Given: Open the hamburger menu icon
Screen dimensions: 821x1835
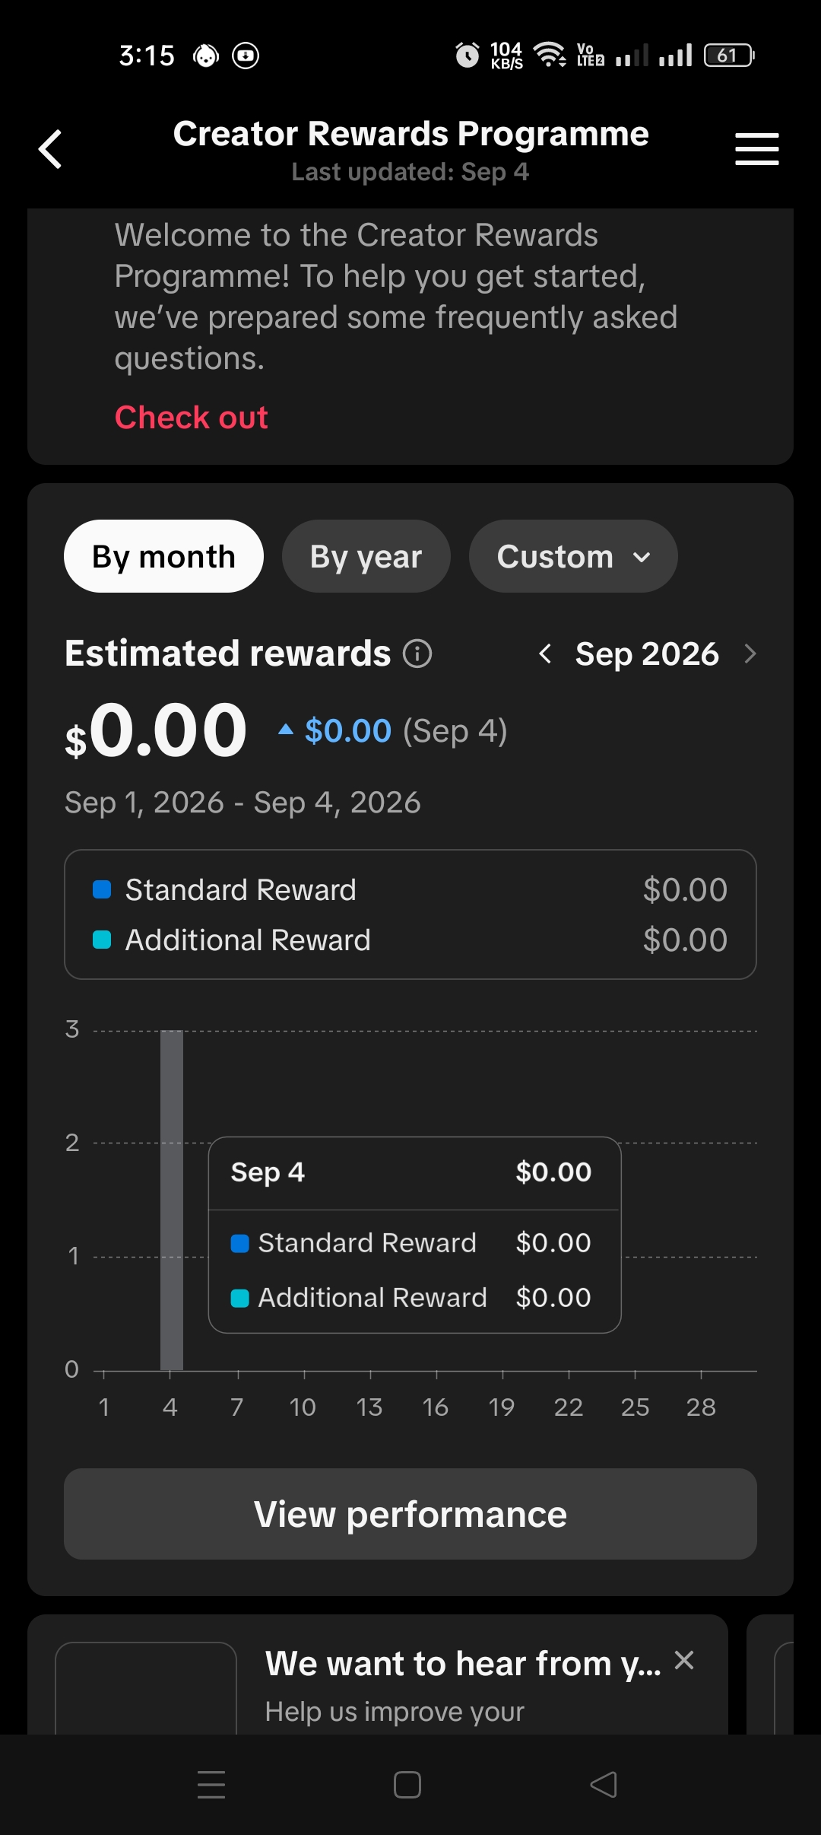Looking at the screenshot, I should [x=756, y=149].
